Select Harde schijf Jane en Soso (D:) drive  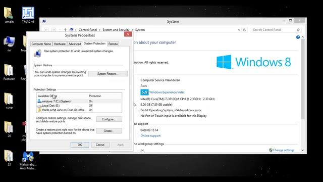(x=79, y=110)
